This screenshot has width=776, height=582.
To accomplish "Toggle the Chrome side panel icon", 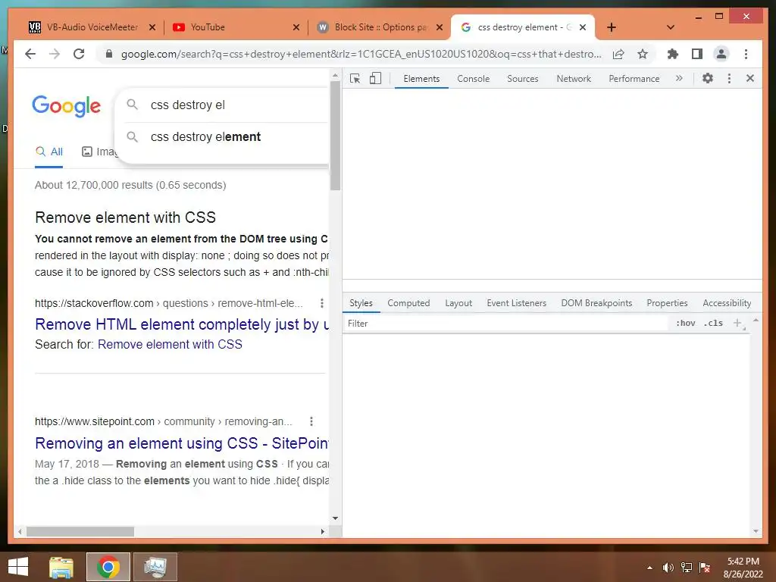I will tap(697, 54).
